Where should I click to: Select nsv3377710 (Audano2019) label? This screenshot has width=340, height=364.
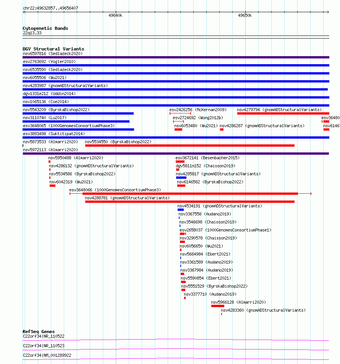pyautogui.click(x=210, y=294)
